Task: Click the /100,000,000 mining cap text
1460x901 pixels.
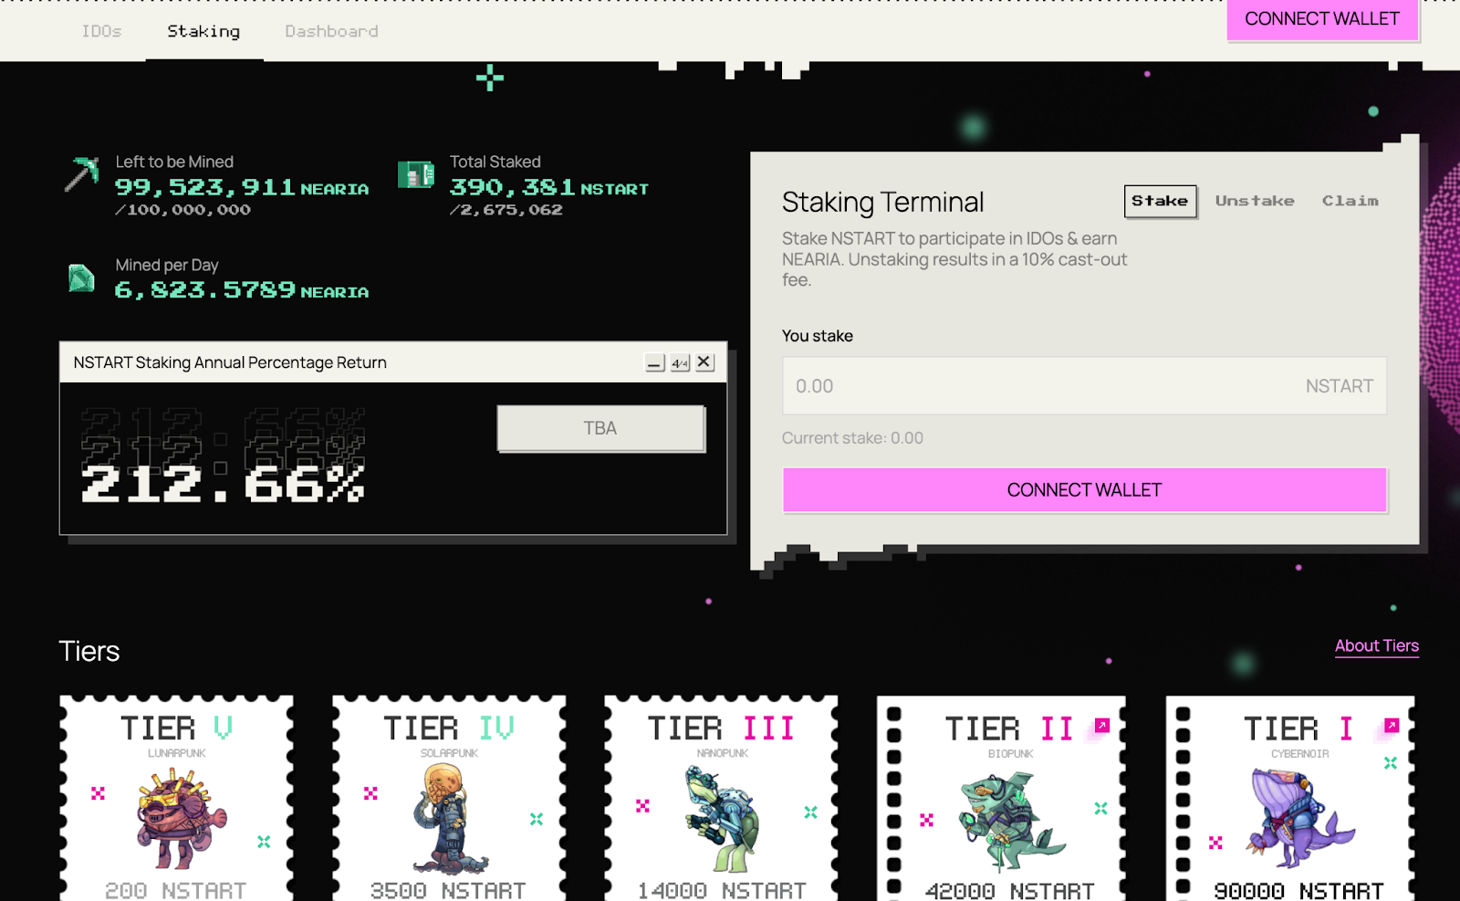Action: (182, 210)
